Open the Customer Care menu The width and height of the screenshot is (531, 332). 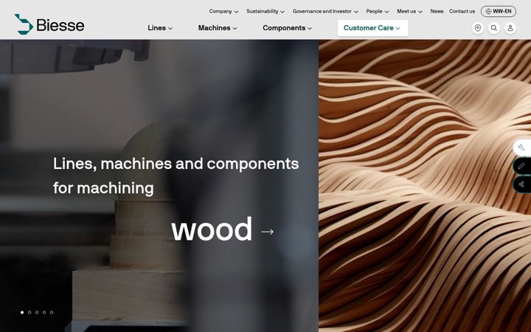372,28
